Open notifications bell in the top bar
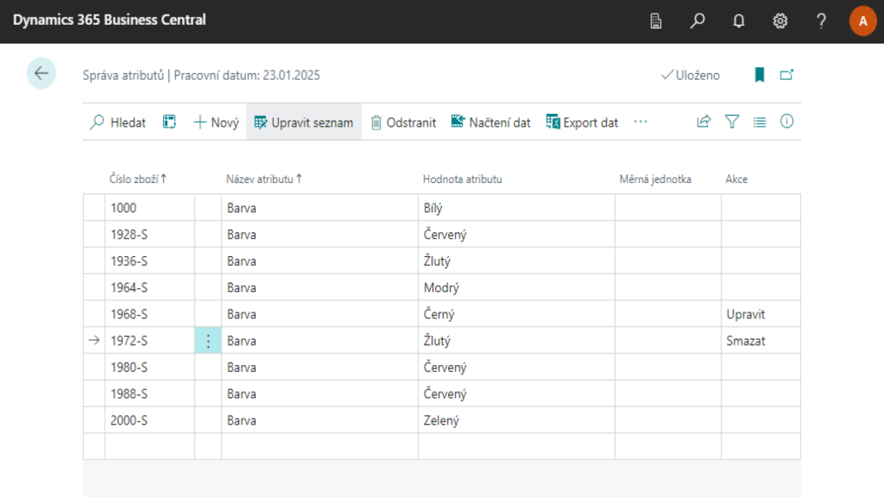 coord(738,21)
